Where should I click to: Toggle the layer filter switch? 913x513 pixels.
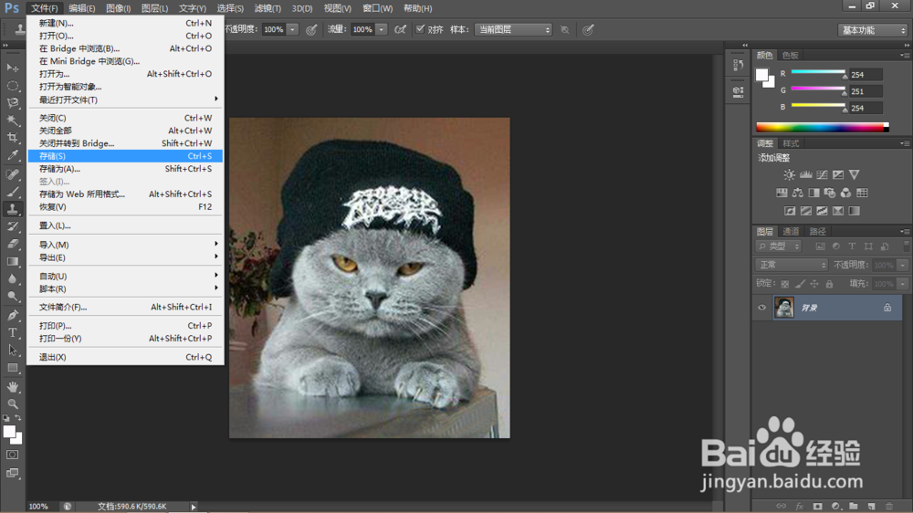906,246
